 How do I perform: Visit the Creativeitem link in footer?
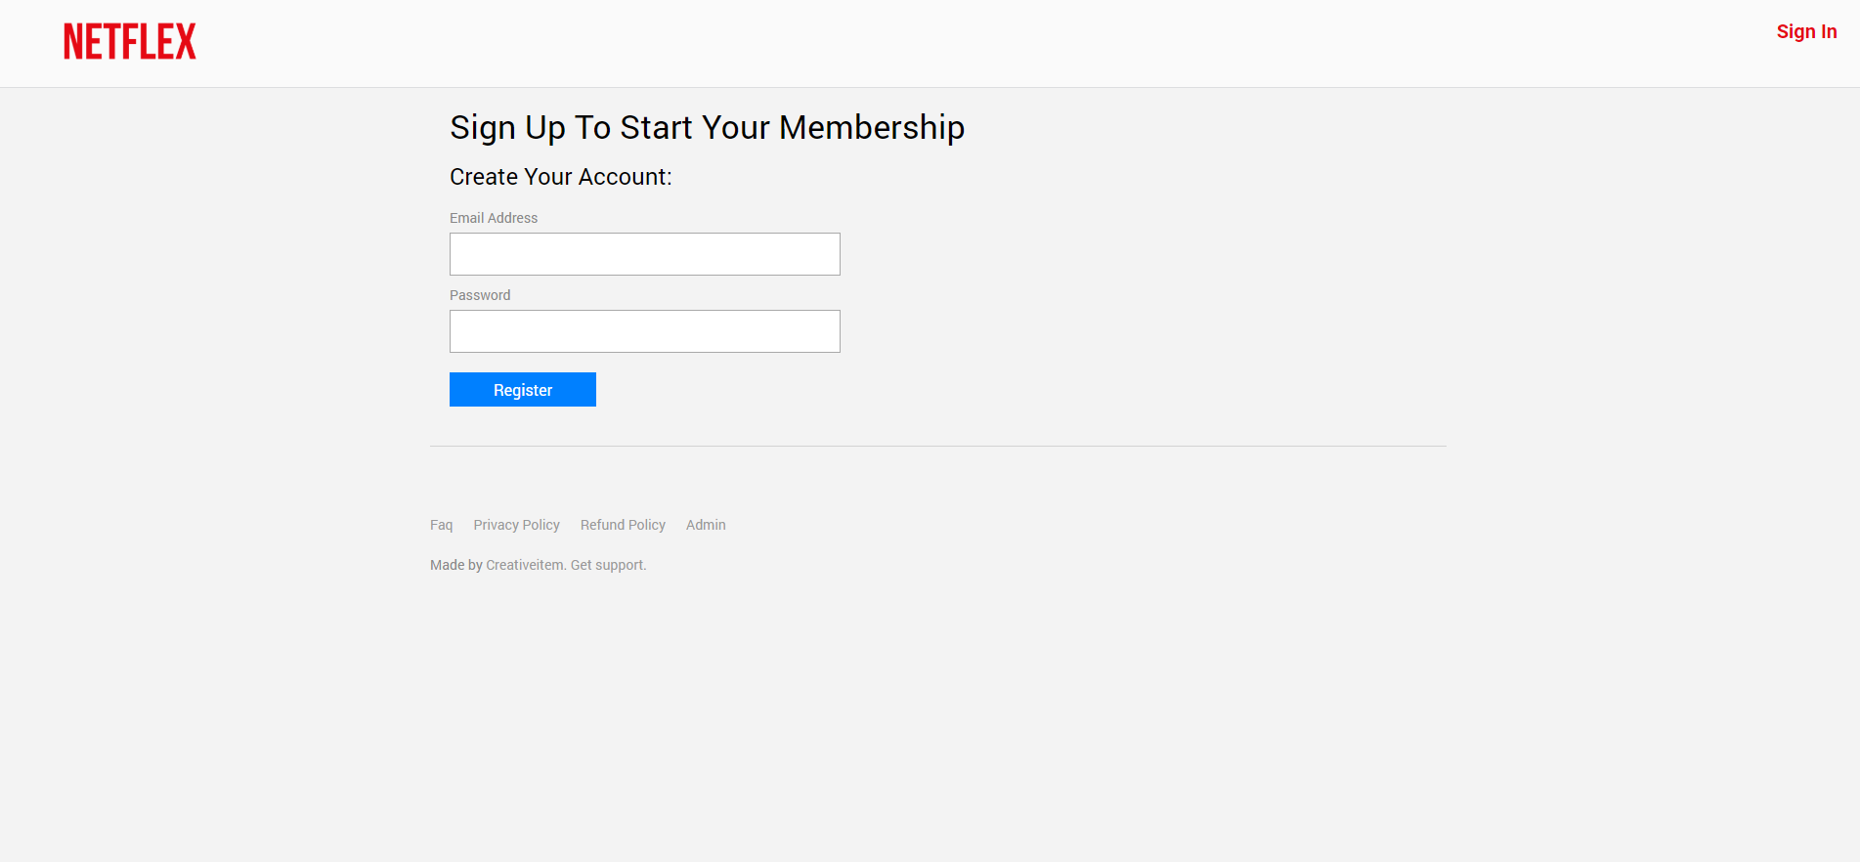click(525, 565)
